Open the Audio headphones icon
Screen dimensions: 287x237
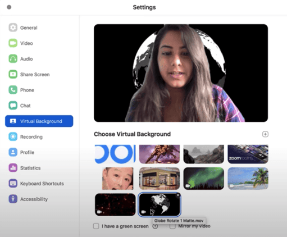(13, 59)
